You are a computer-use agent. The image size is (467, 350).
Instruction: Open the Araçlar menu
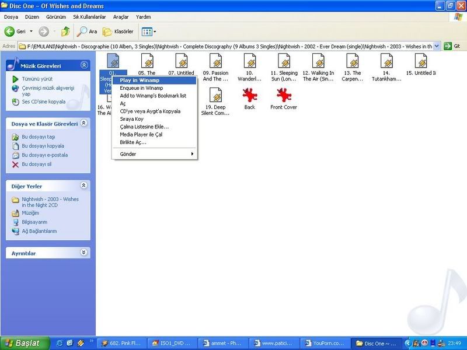tap(121, 17)
